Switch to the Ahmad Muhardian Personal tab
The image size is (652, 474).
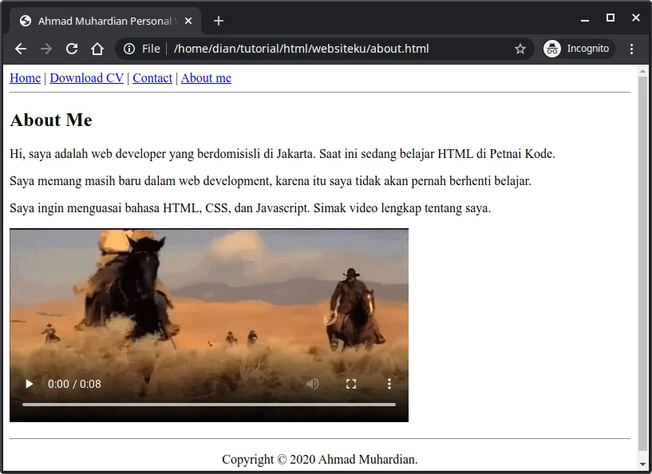(104, 20)
